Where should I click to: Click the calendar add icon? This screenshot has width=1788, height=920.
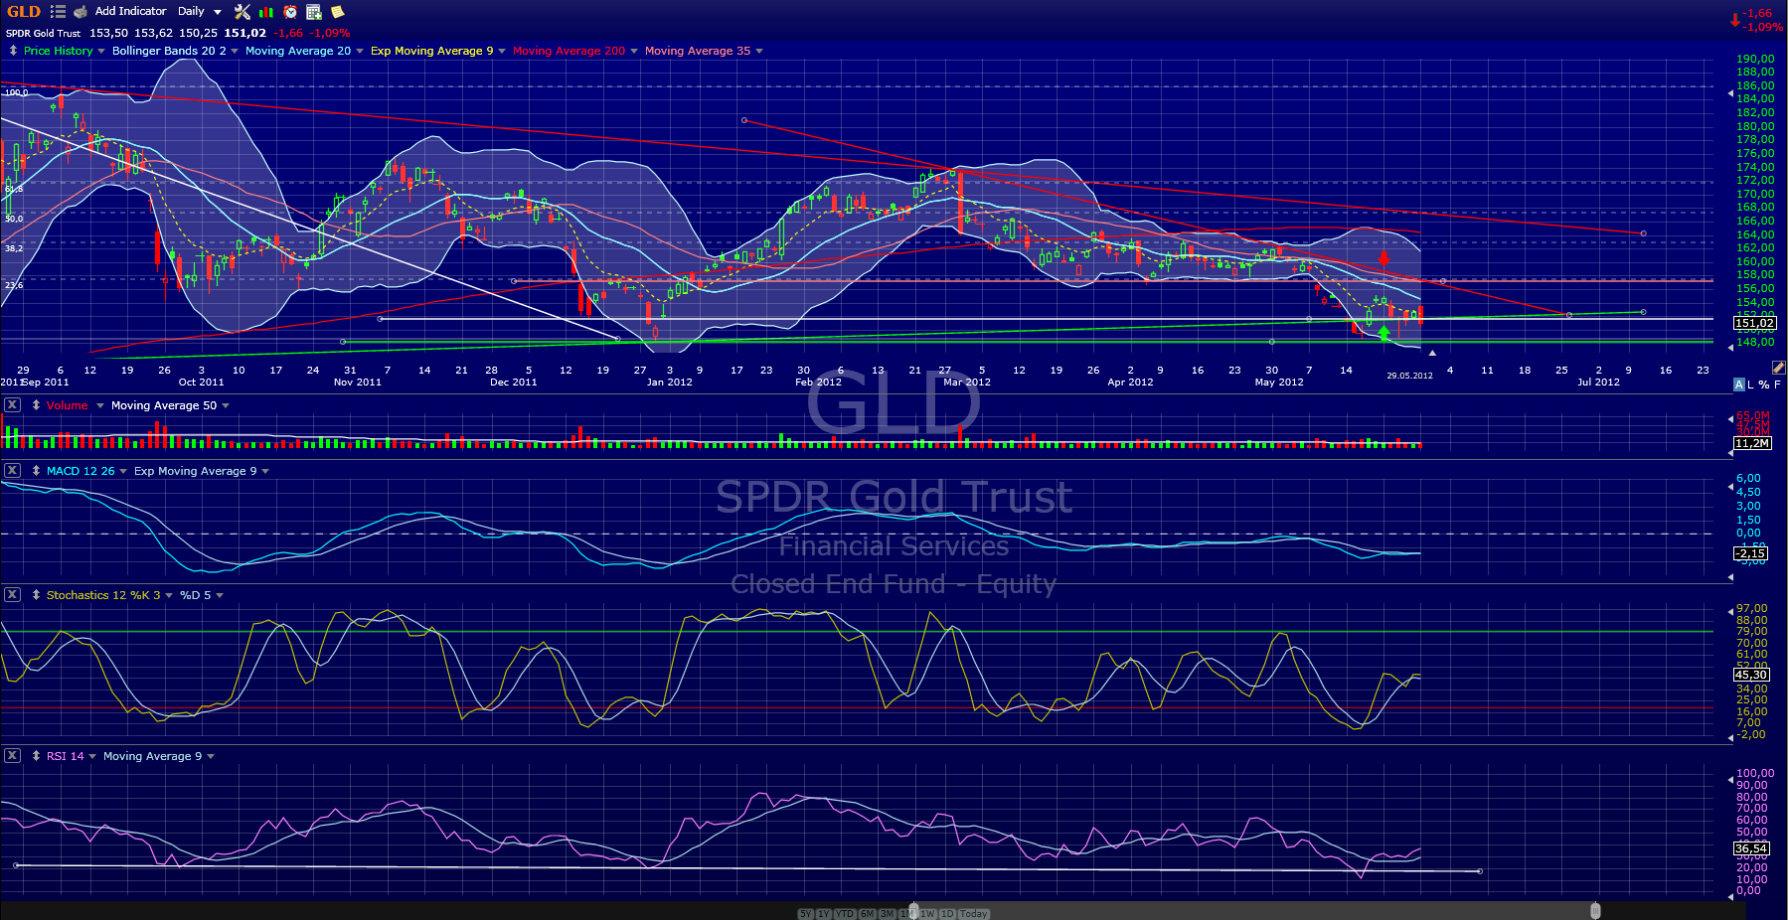(x=314, y=12)
